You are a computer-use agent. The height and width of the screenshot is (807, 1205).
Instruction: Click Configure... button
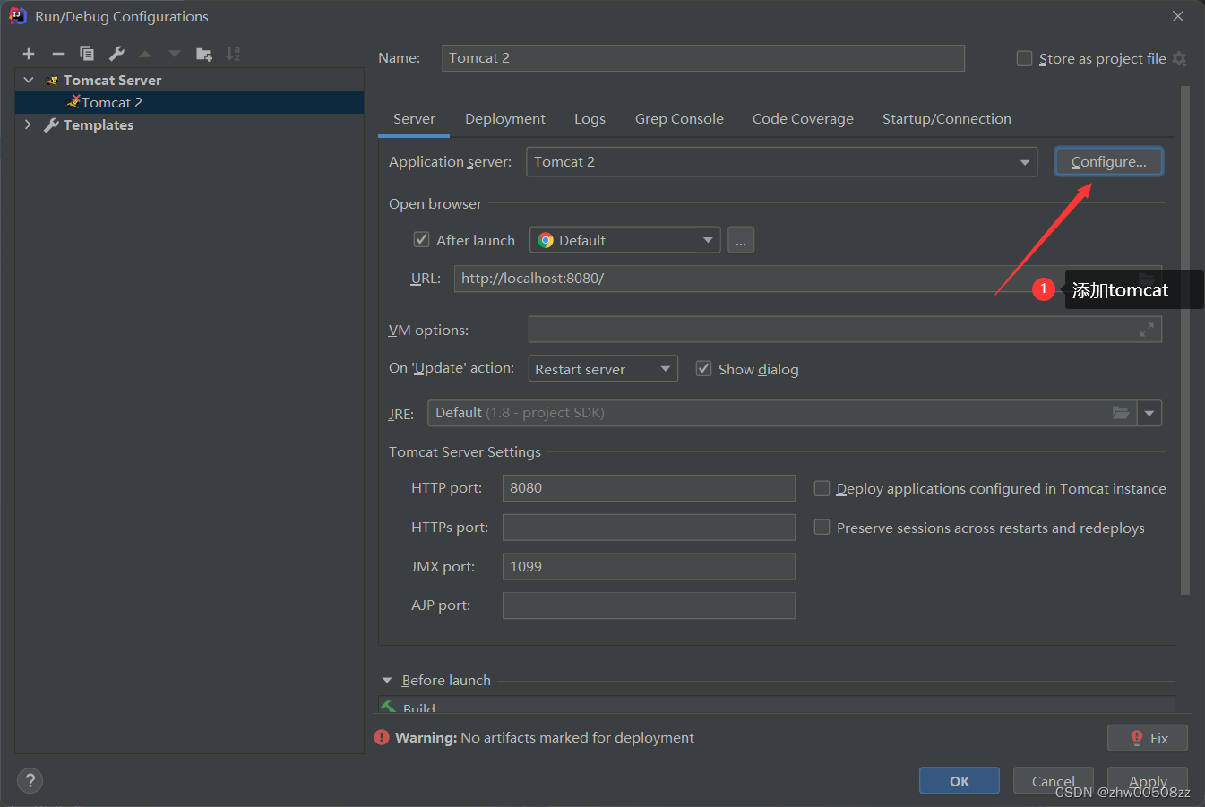(x=1109, y=161)
